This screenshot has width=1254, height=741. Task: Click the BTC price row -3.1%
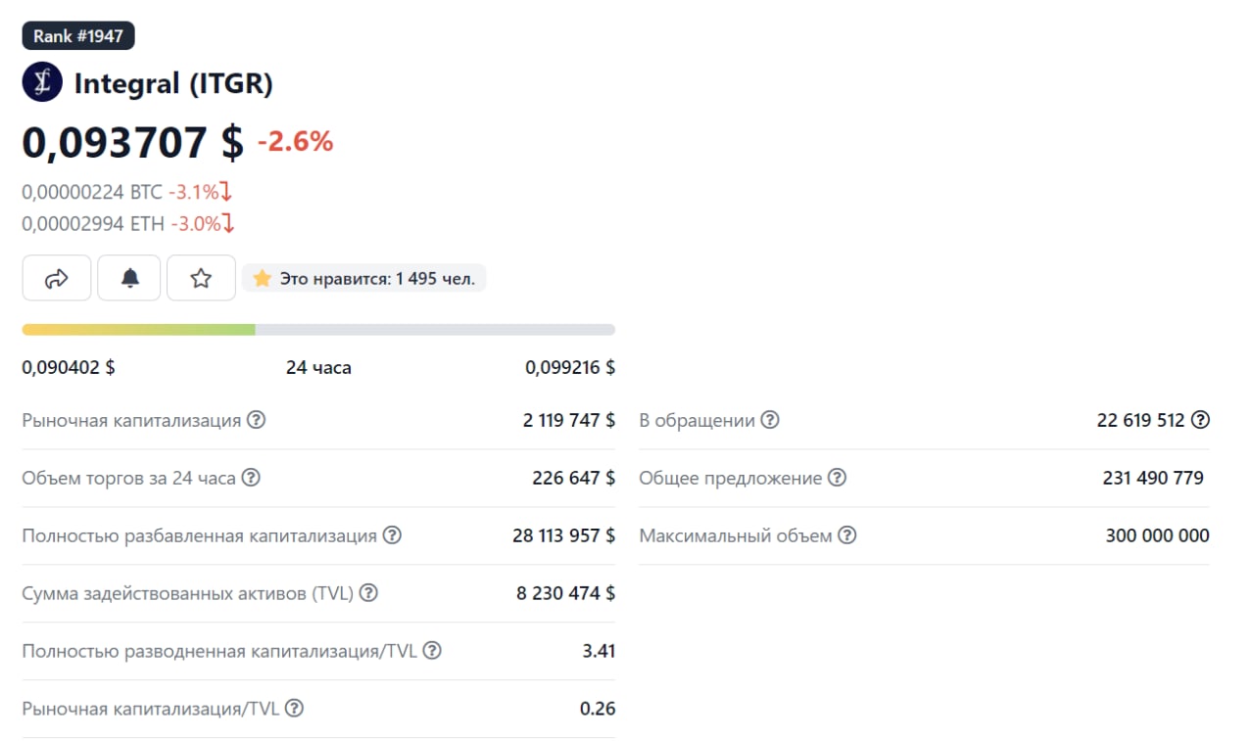(128, 192)
